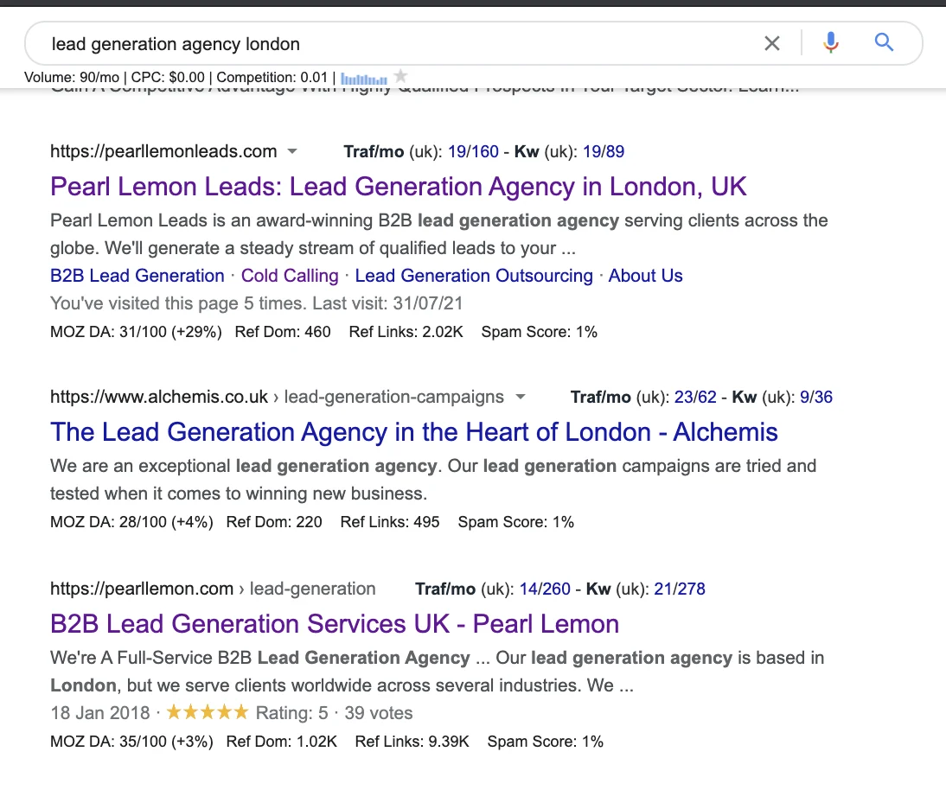Clear the search box with X icon

(x=771, y=43)
